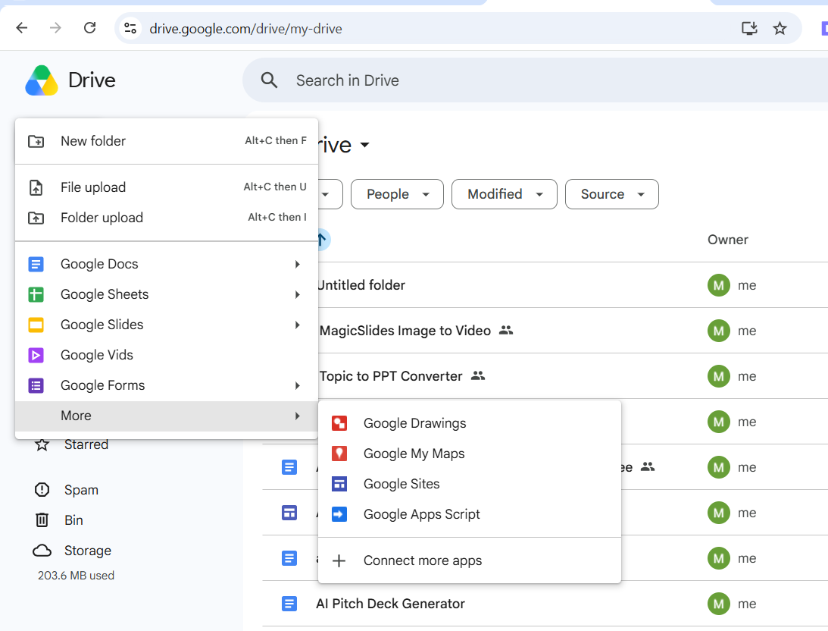Choose New folder from the menu
This screenshot has width=828, height=631.
click(x=167, y=141)
